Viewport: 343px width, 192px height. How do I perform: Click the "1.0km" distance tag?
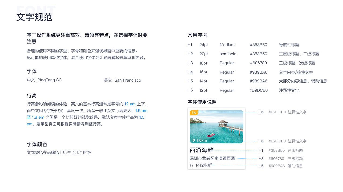[x=199, y=141]
